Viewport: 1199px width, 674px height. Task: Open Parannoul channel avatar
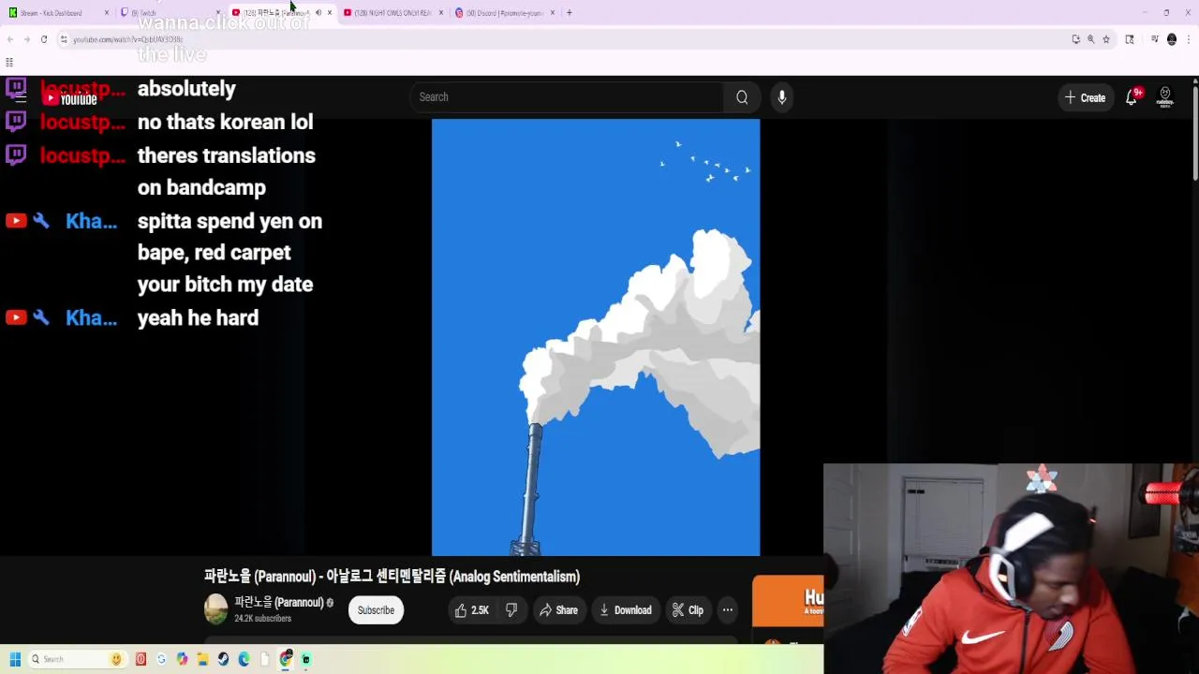[x=216, y=609]
